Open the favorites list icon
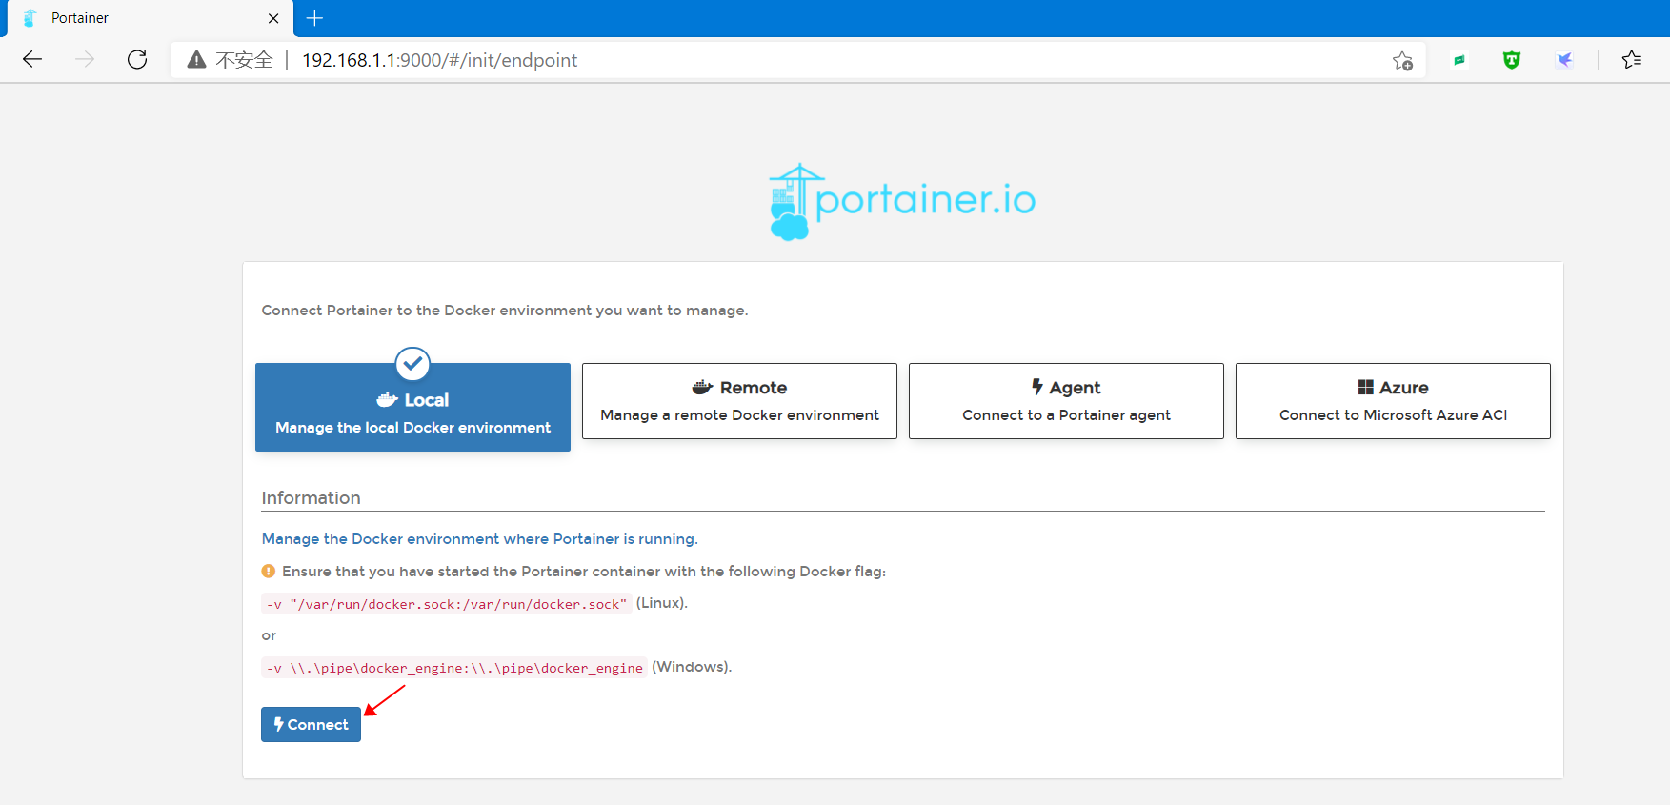 (1632, 60)
